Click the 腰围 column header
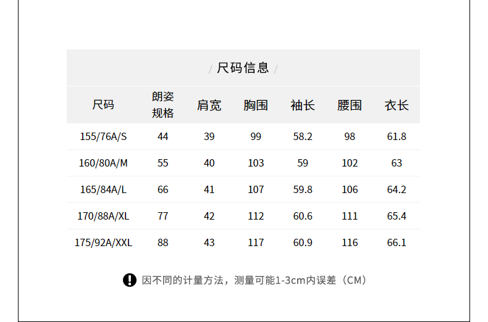The width and height of the screenshot is (488, 322). [350, 105]
